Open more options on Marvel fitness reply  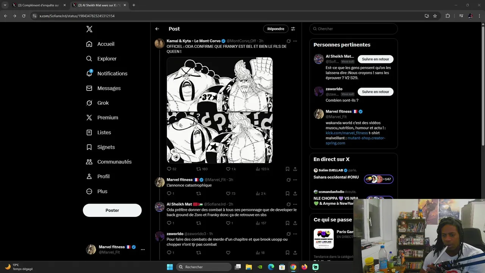coord(295,180)
